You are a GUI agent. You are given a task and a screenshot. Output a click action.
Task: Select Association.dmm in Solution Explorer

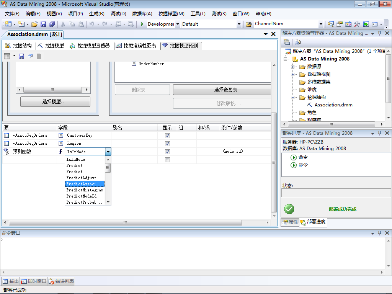333,105
